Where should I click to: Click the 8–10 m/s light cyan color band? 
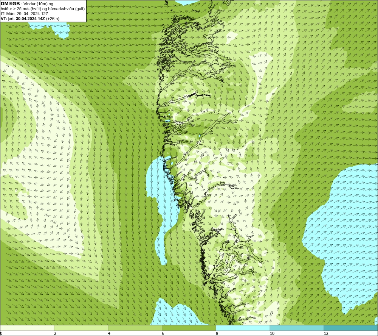[243, 328]
